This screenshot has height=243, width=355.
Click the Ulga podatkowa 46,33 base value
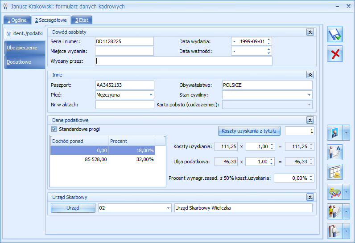(226, 162)
